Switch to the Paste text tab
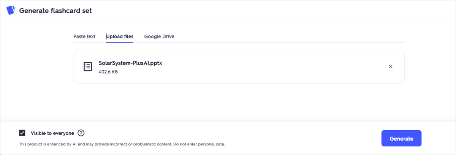 coord(84,36)
